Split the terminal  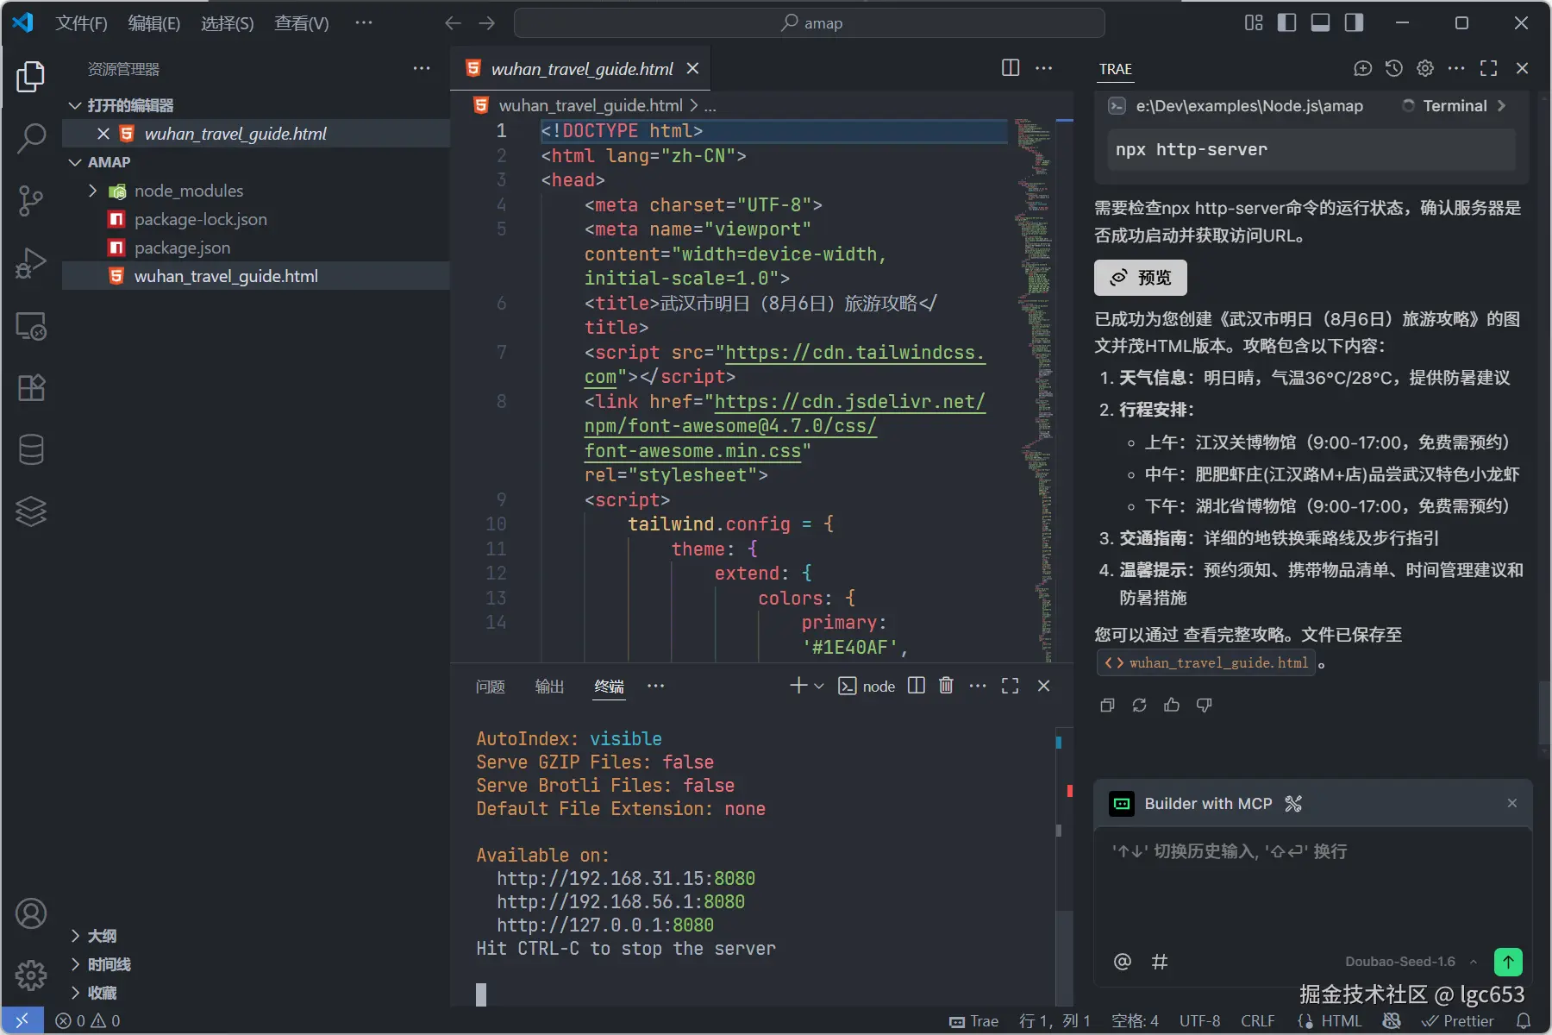(x=917, y=686)
